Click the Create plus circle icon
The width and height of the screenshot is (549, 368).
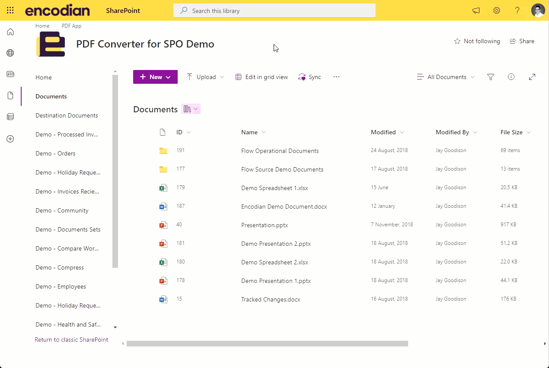(x=10, y=139)
